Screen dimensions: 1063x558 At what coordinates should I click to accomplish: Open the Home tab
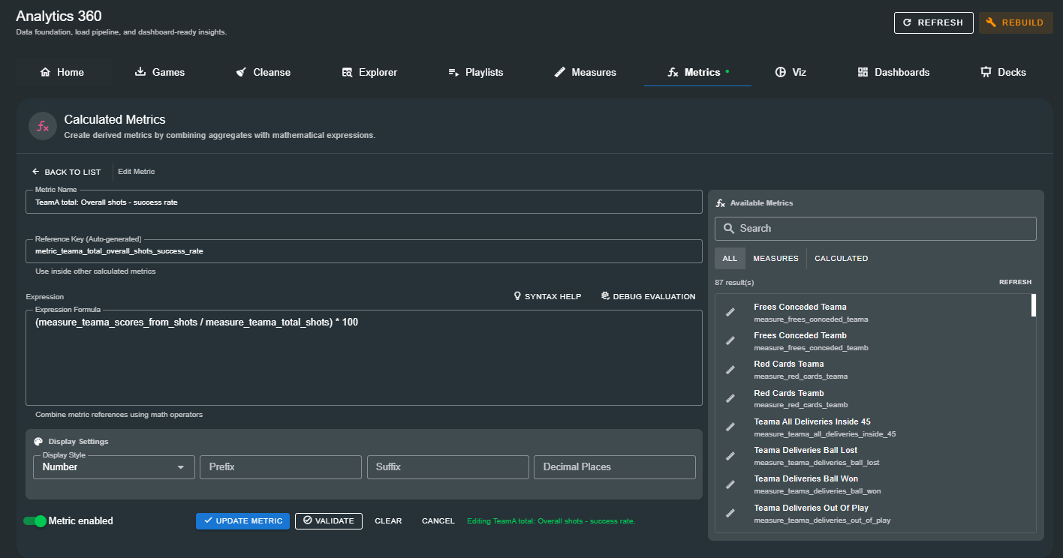(x=62, y=72)
